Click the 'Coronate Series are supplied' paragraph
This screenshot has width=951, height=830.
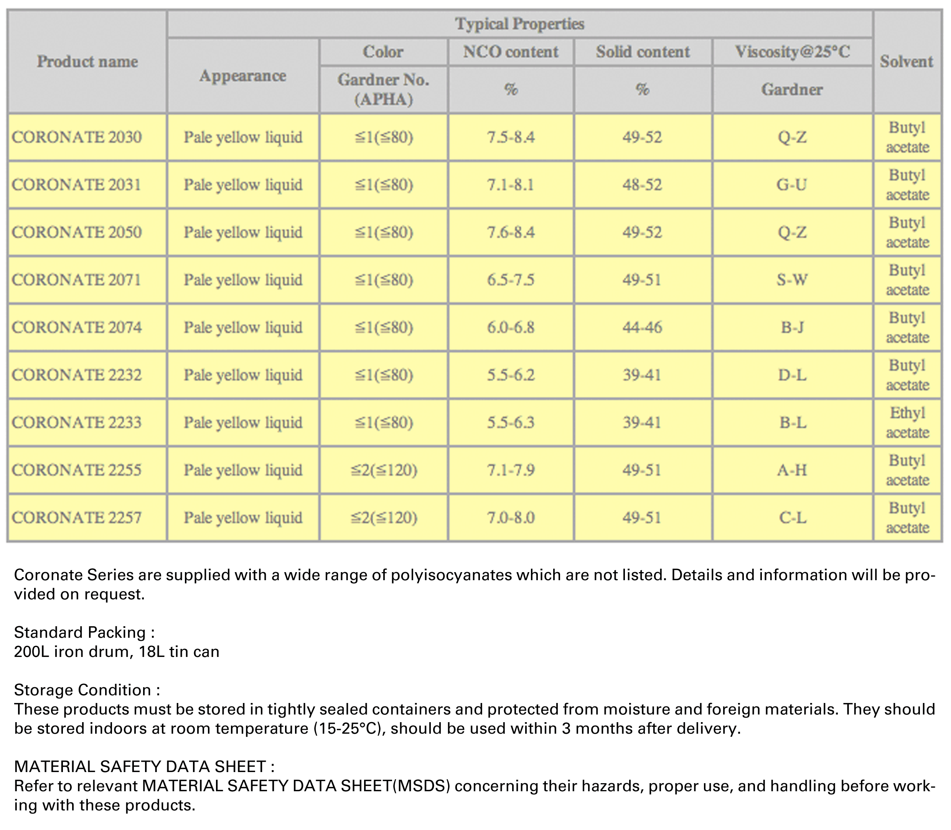[x=475, y=584]
